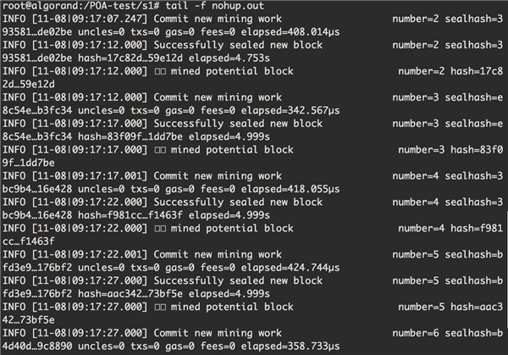Click the 09:17:07.247 timestamp
This screenshot has height=355, width=508.
[x=107, y=19]
